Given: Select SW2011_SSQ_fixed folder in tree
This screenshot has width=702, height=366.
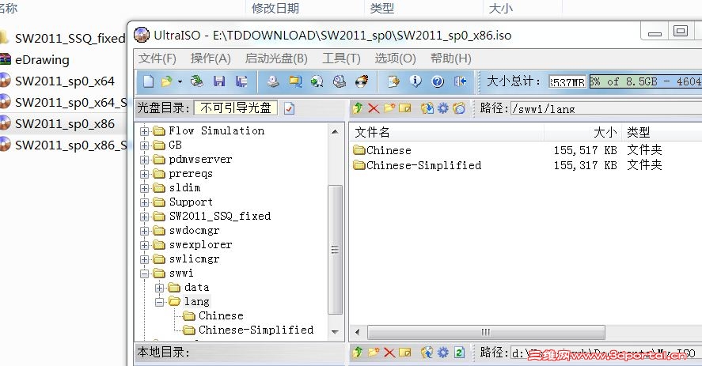Looking at the screenshot, I should pos(220,216).
